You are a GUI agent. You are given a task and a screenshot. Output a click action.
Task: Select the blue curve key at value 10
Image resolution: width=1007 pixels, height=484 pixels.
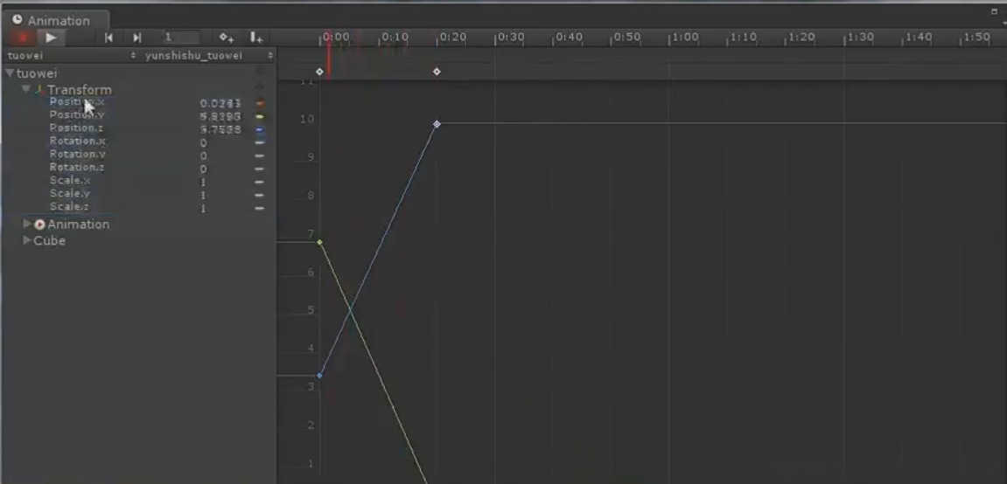[x=437, y=124]
